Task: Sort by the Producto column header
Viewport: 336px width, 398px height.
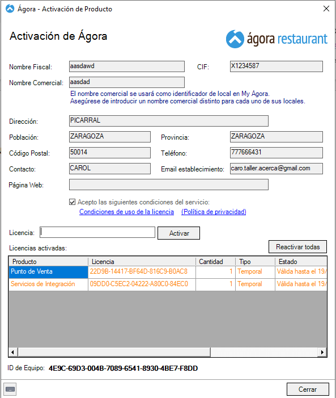Action: (x=48, y=261)
